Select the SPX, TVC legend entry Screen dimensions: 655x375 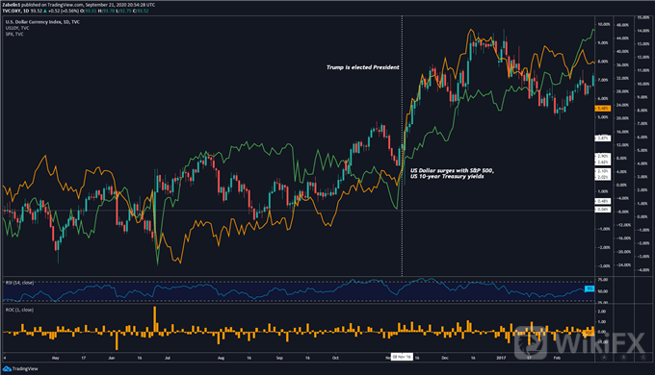pos(14,35)
